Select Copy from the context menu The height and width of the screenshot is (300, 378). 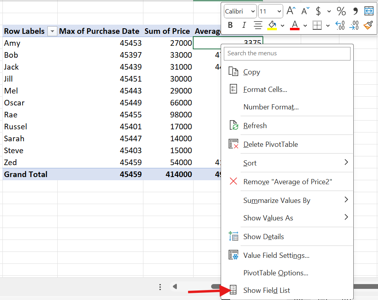point(251,72)
